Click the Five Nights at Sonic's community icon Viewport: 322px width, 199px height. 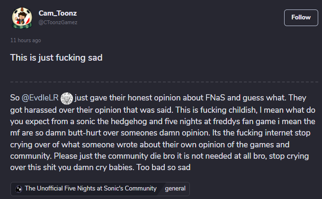point(18,189)
